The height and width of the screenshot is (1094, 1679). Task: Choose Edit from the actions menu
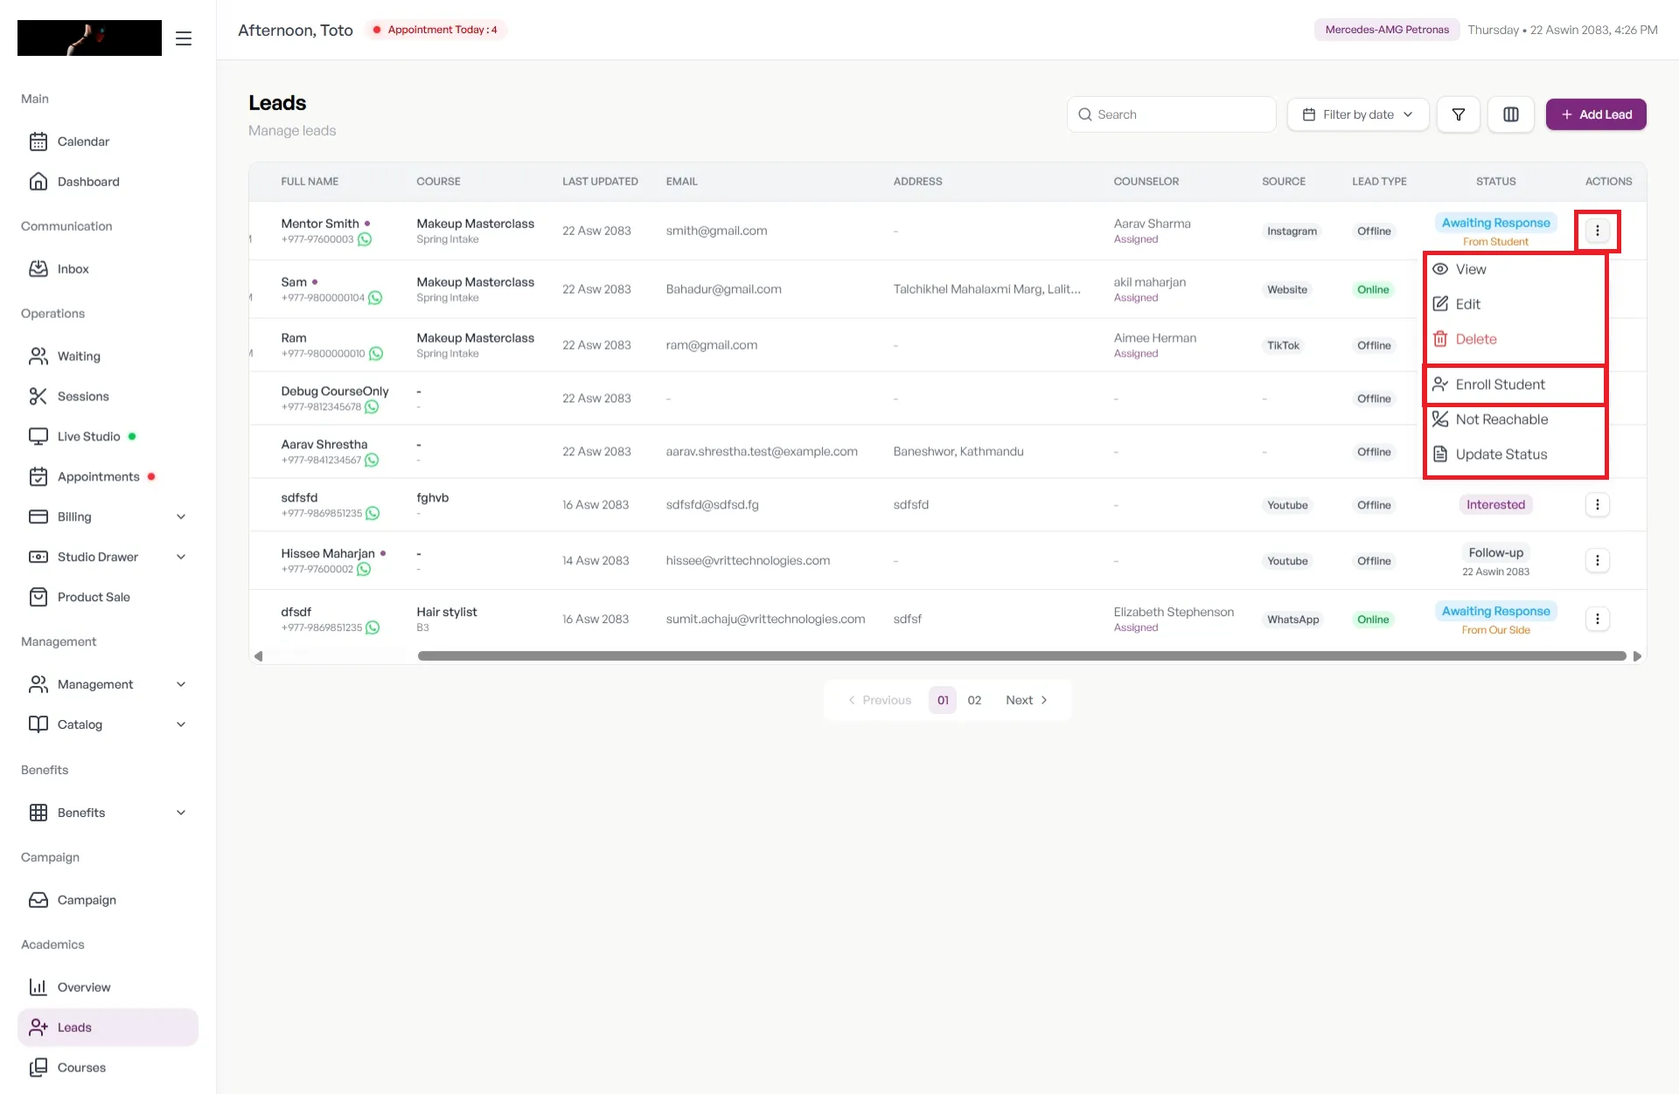click(x=1515, y=304)
